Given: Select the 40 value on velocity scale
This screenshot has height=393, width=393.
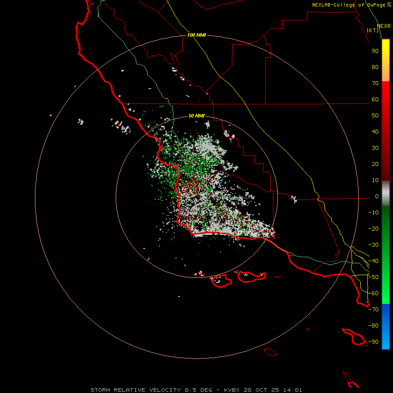Looking at the screenshot, I should (x=375, y=131).
